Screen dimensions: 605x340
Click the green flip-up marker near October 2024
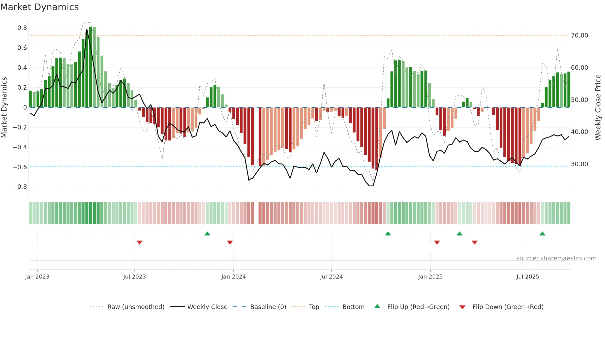click(388, 233)
